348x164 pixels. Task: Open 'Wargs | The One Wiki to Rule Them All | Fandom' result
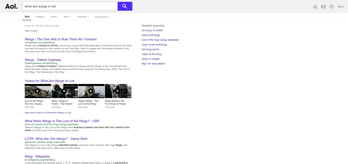pyautogui.click(x=60, y=39)
